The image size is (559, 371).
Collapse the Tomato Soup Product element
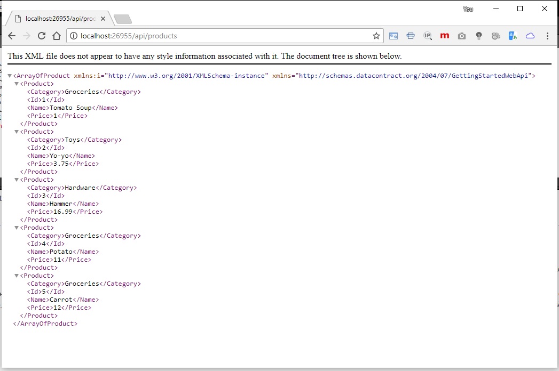16,83
